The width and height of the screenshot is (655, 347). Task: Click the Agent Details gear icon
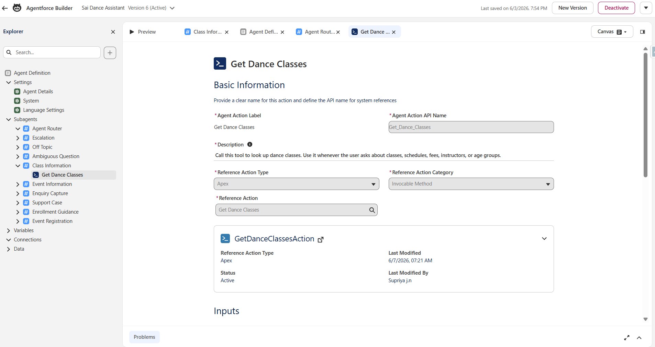point(17,92)
